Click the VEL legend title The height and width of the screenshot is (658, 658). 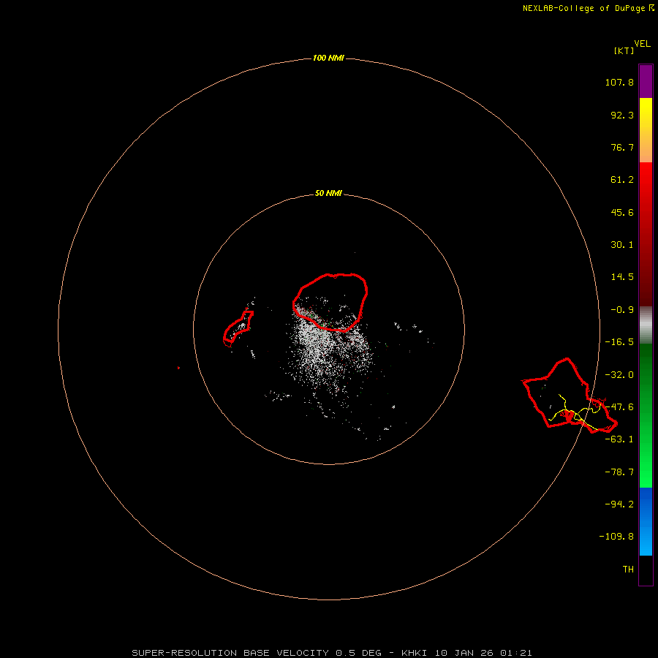(x=642, y=44)
